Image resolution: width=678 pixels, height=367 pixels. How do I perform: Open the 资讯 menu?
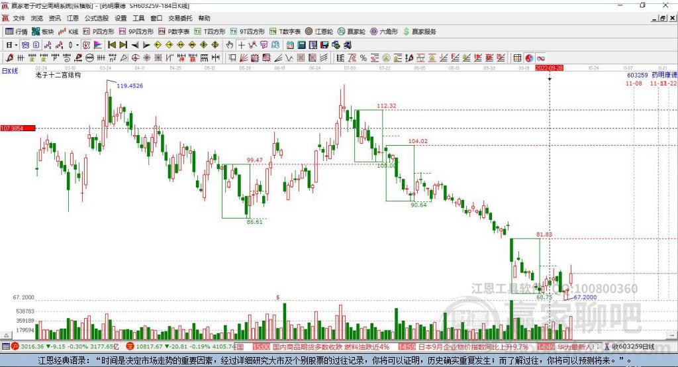(x=54, y=18)
